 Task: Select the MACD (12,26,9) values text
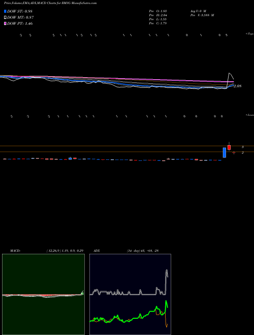tap(65, 251)
